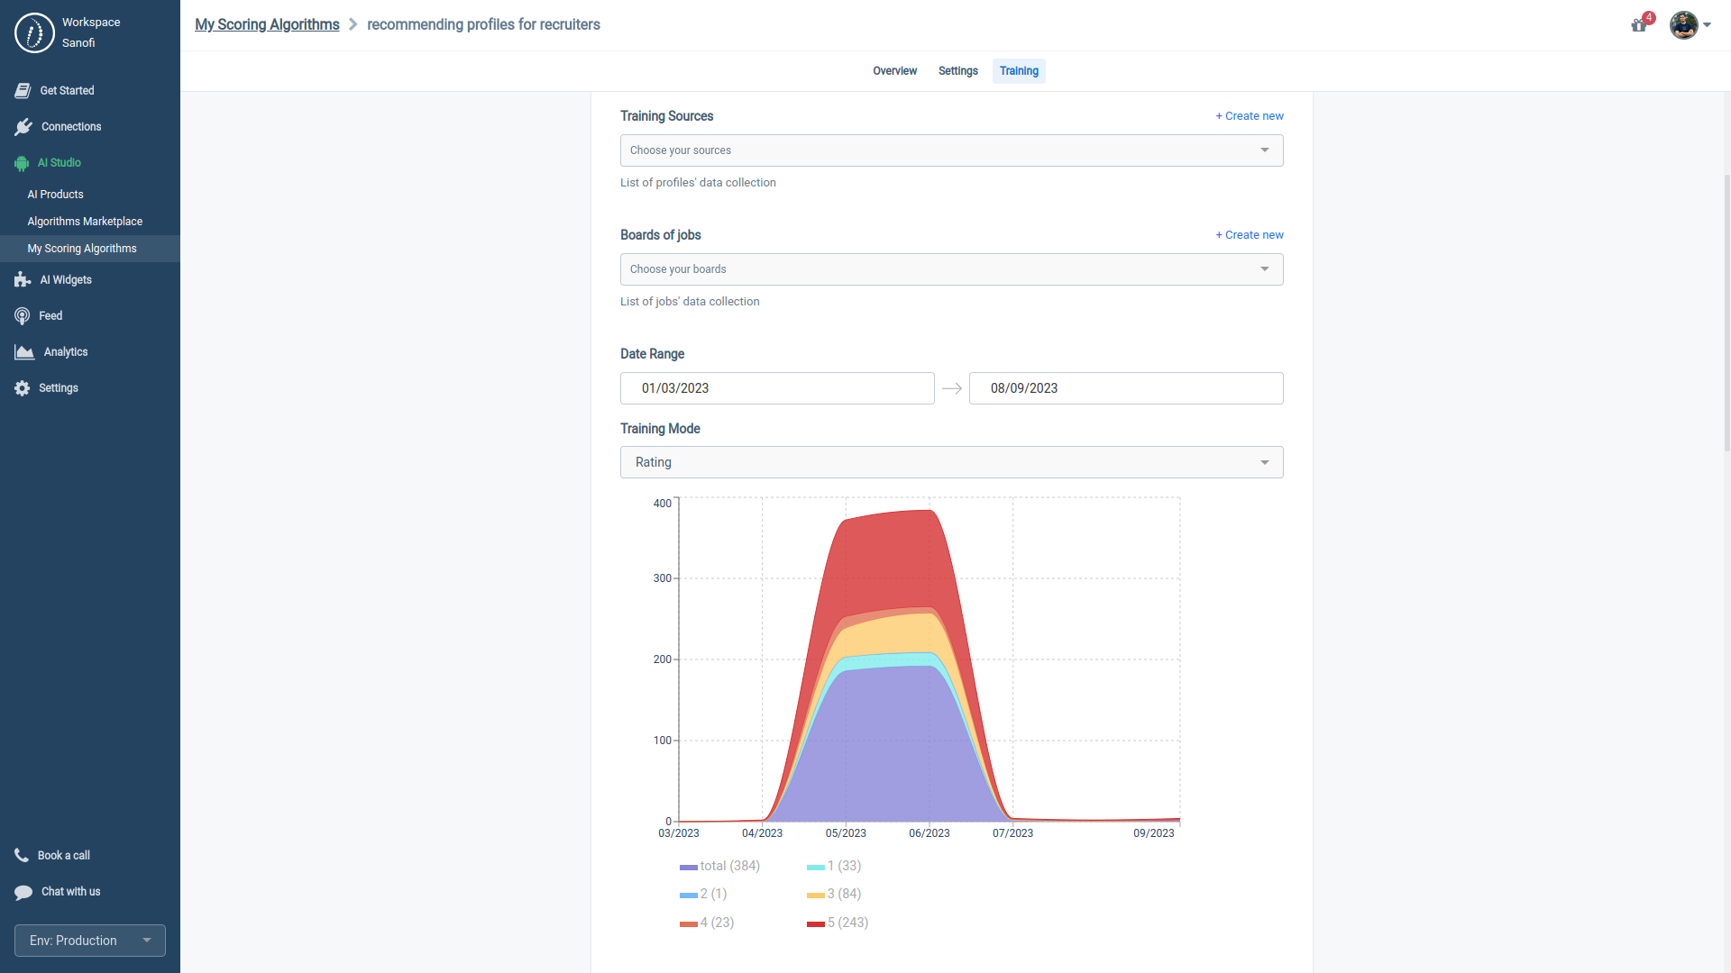Click the Connections icon in sidebar
1731x973 pixels.
pyautogui.click(x=24, y=126)
